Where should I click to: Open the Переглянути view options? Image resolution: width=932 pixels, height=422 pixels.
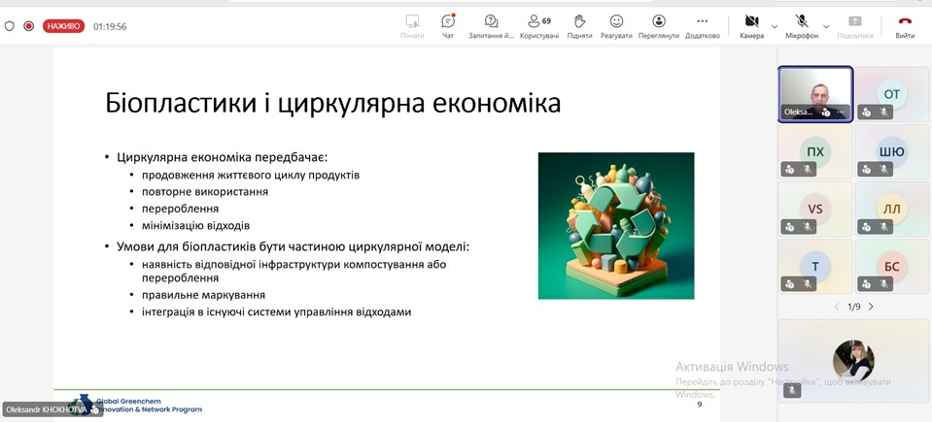(659, 27)
